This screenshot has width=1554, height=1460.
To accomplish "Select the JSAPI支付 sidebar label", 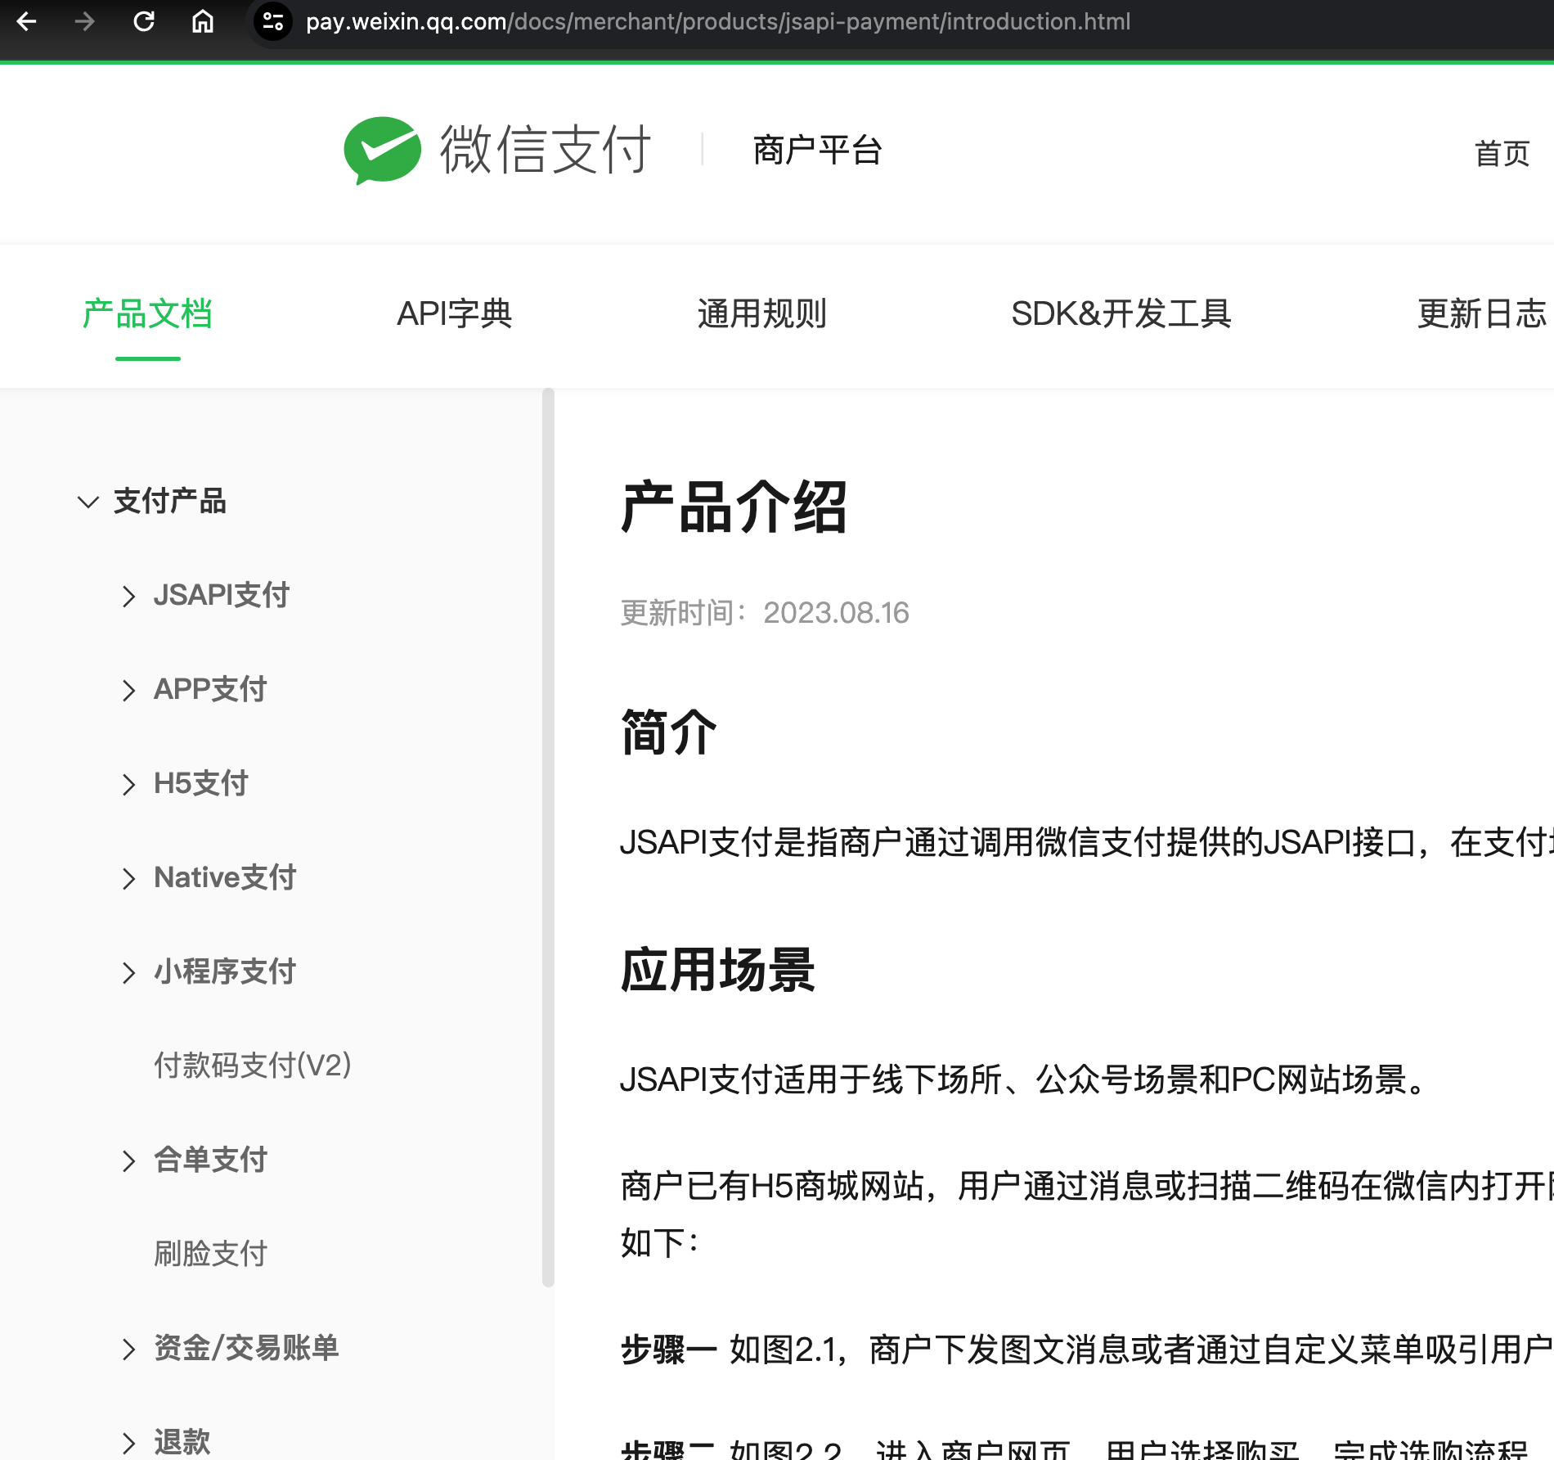I will pos(222,595).
